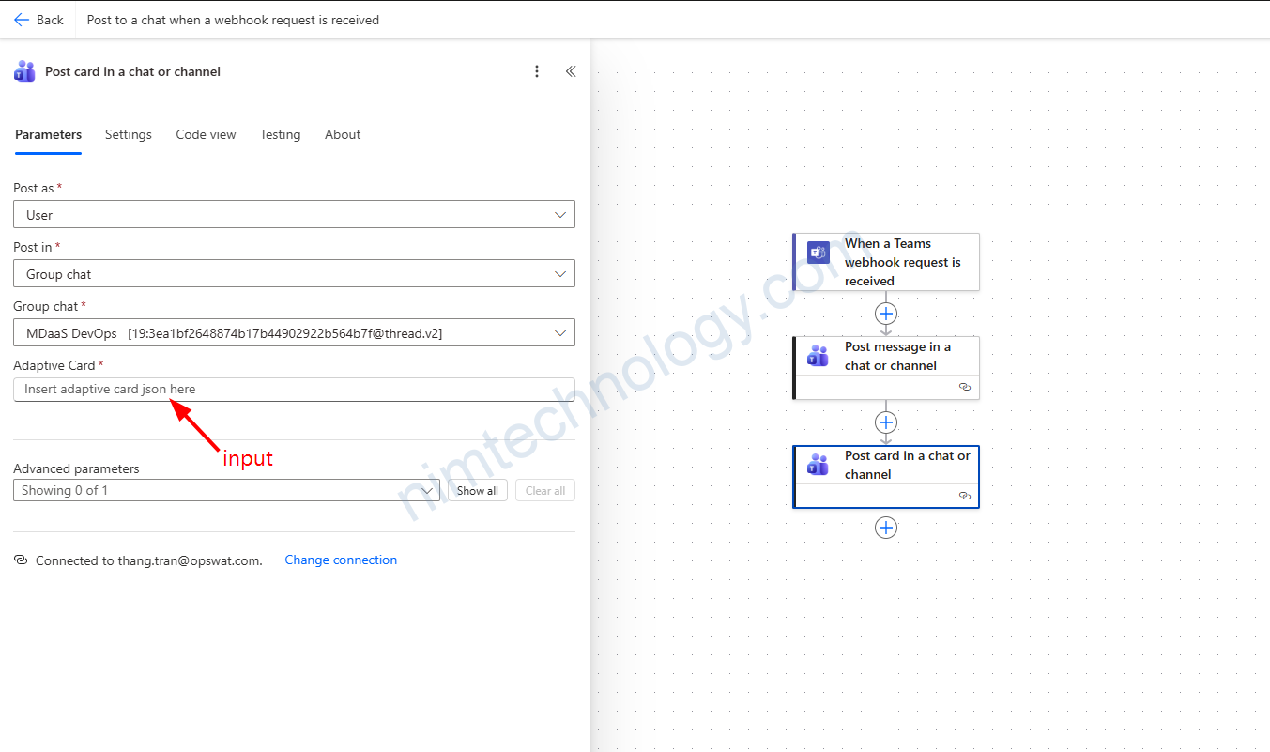Switch to the Settings tab
The height and width of the screenshot is (752, 1270).
pos(129,134)
